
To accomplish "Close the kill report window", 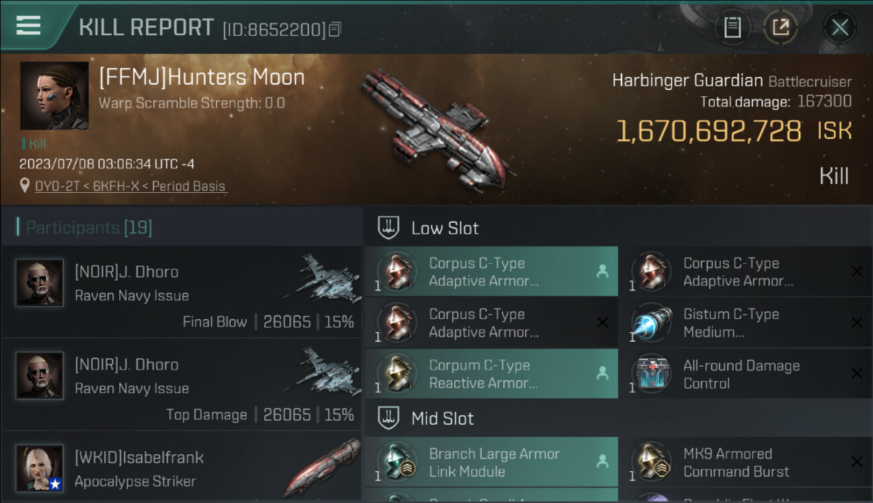I will click(840, 27).
